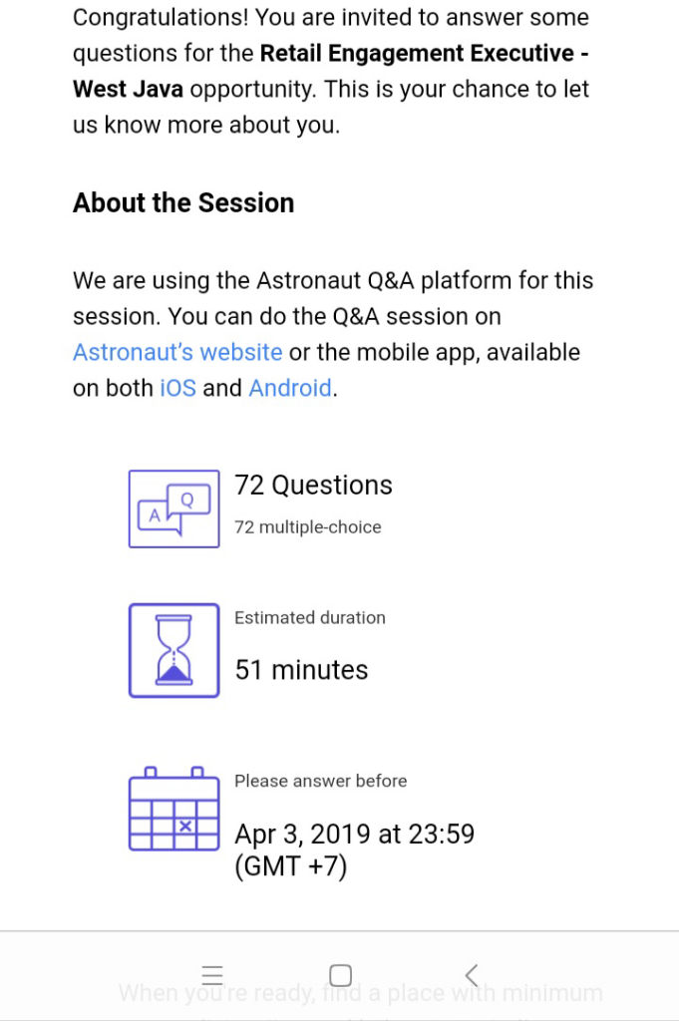Click the "72 Questions" text

(313, 486)
